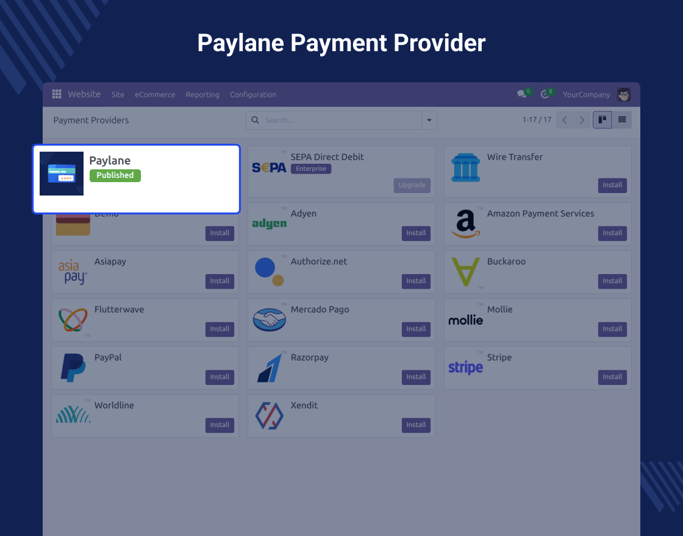Click the Flutterwave logo
The width and height of the screenshot is (683, 536).
[x=73, y=320]
